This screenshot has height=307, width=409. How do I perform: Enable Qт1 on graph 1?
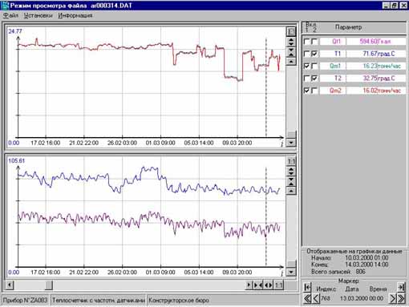click(307, 42)
